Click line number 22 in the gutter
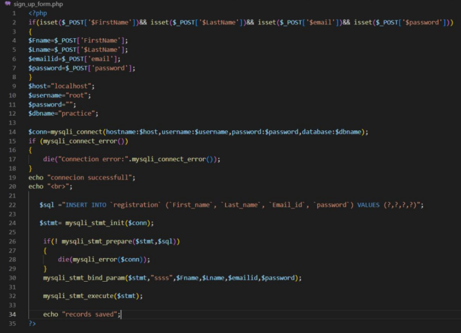461x333 pixels. (x=13, y=205)
